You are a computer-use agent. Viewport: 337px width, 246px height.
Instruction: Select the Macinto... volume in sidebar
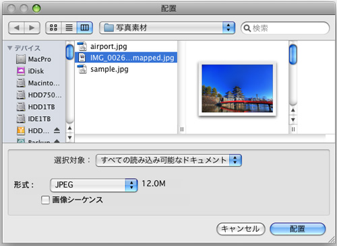(x=34, y=83)
